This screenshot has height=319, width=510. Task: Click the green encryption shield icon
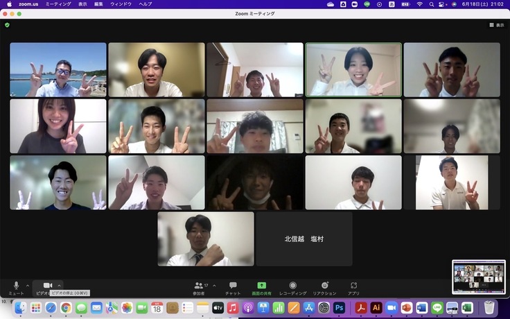click(7, 25)
